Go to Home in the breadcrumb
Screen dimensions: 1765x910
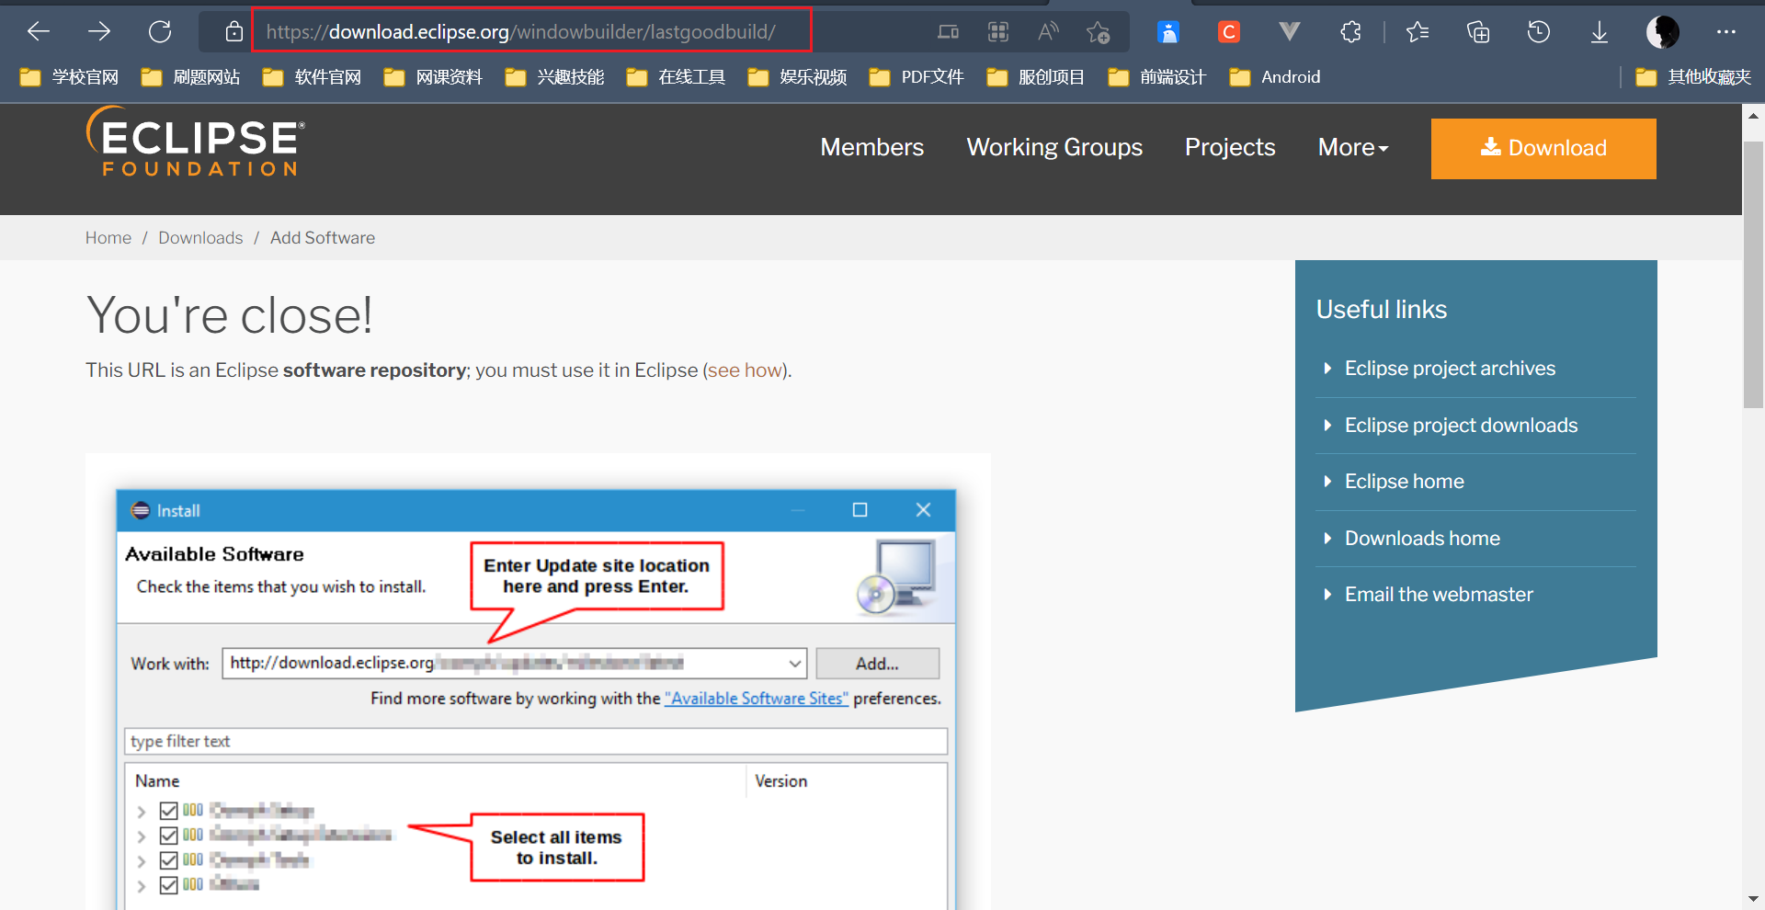(108, 238)
